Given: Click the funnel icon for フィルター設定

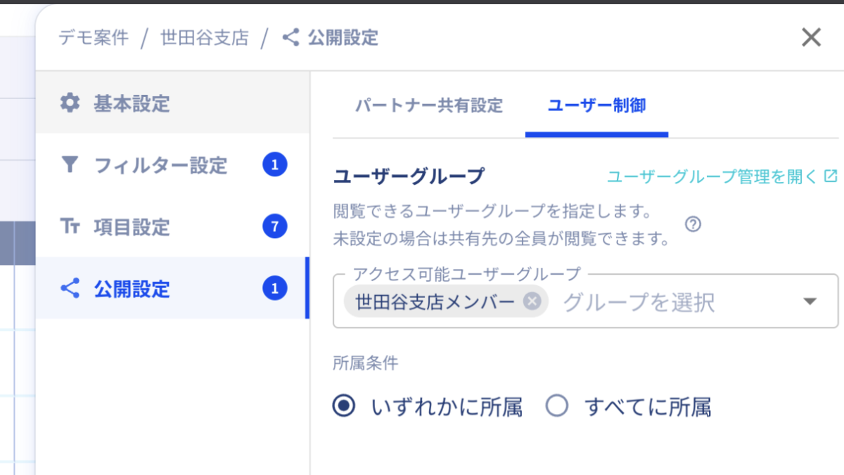Looking at the screenshot, I should point(70,165).
